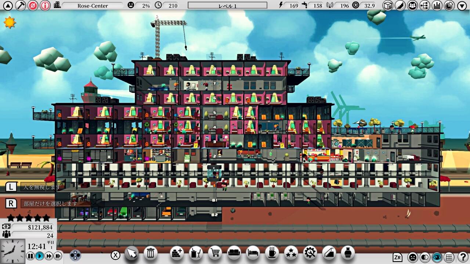
Task: Open the red info alerts icon
Action: point(45,5)
